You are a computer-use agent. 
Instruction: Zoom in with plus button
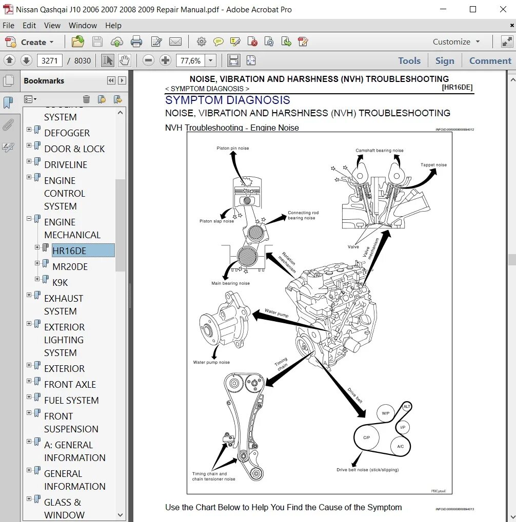click(x=165, y=60)
